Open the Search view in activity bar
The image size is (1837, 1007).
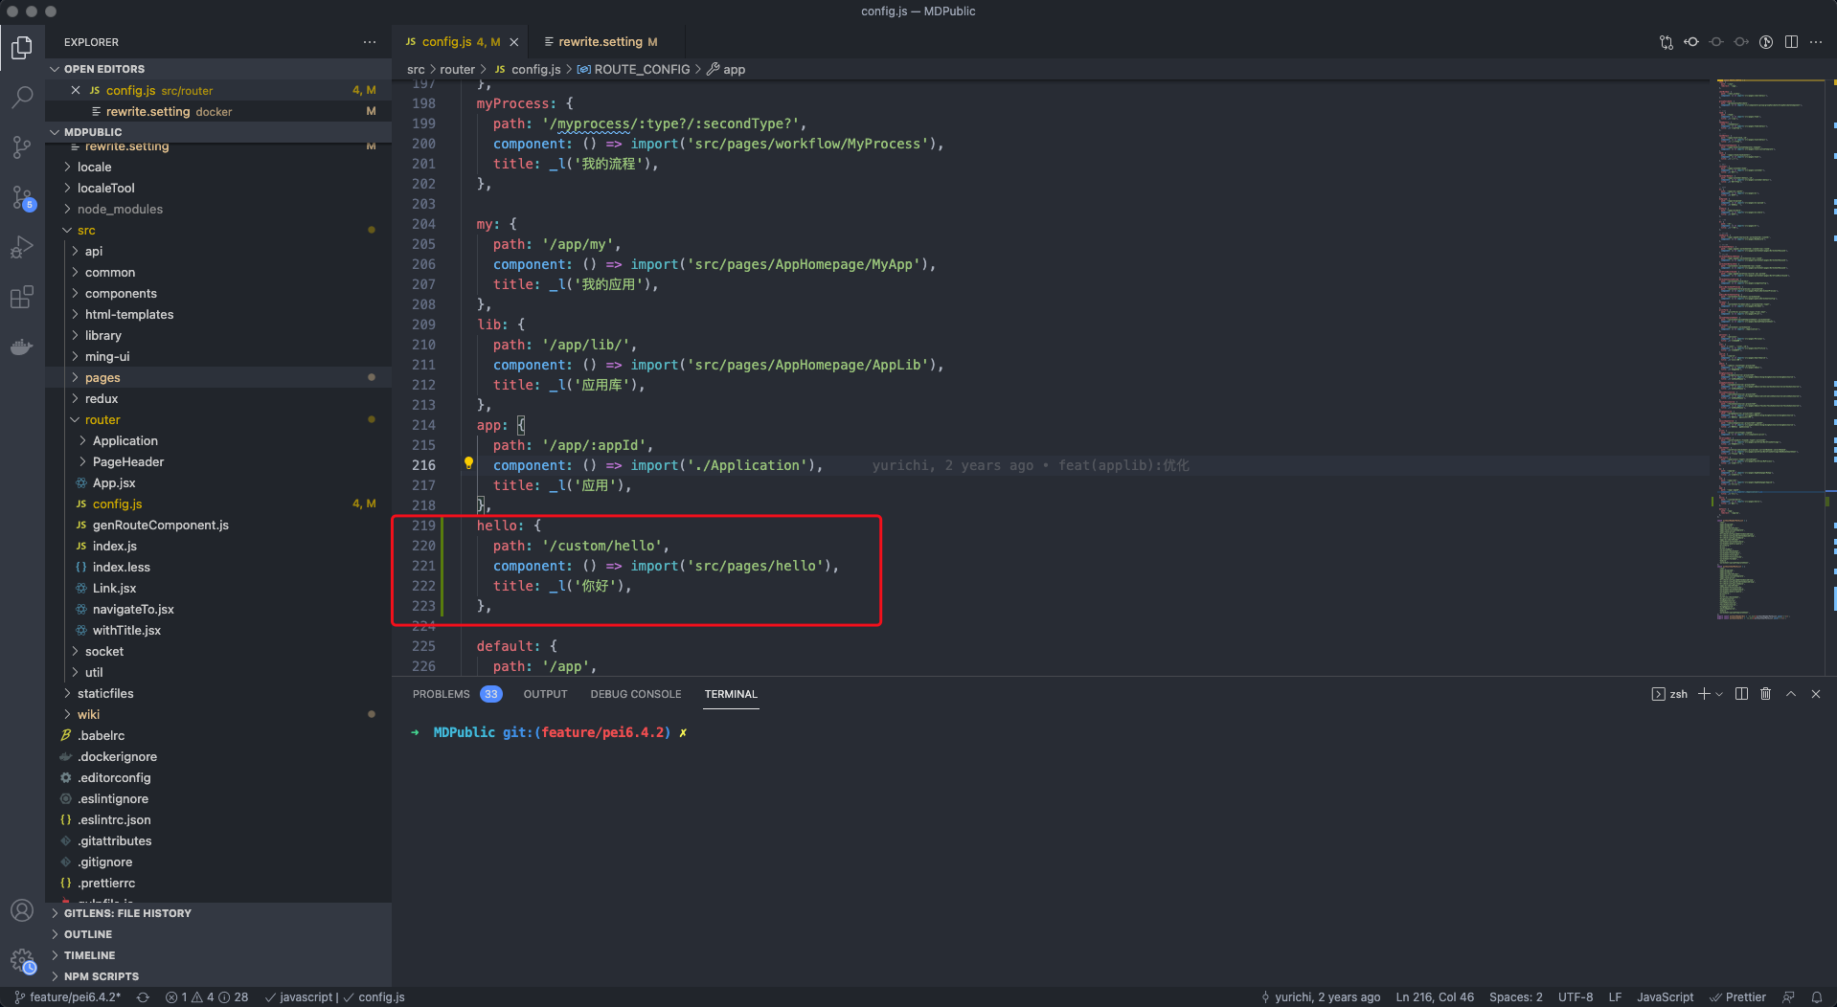[22, 97]
